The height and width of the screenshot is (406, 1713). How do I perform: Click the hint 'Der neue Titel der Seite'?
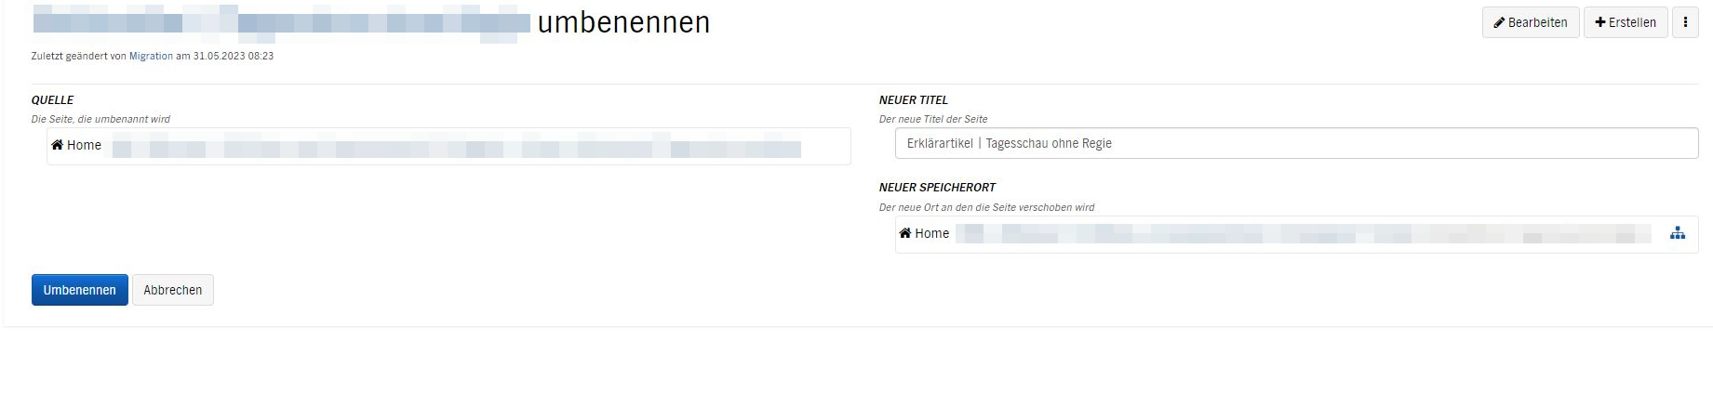[933, 119]
